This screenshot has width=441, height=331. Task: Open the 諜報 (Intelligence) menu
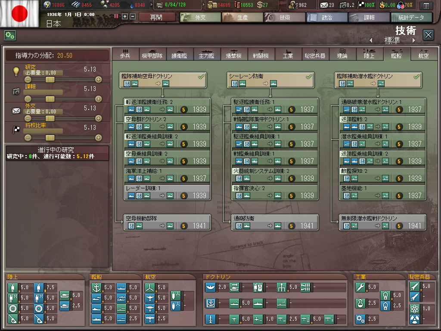coord(369,17)
